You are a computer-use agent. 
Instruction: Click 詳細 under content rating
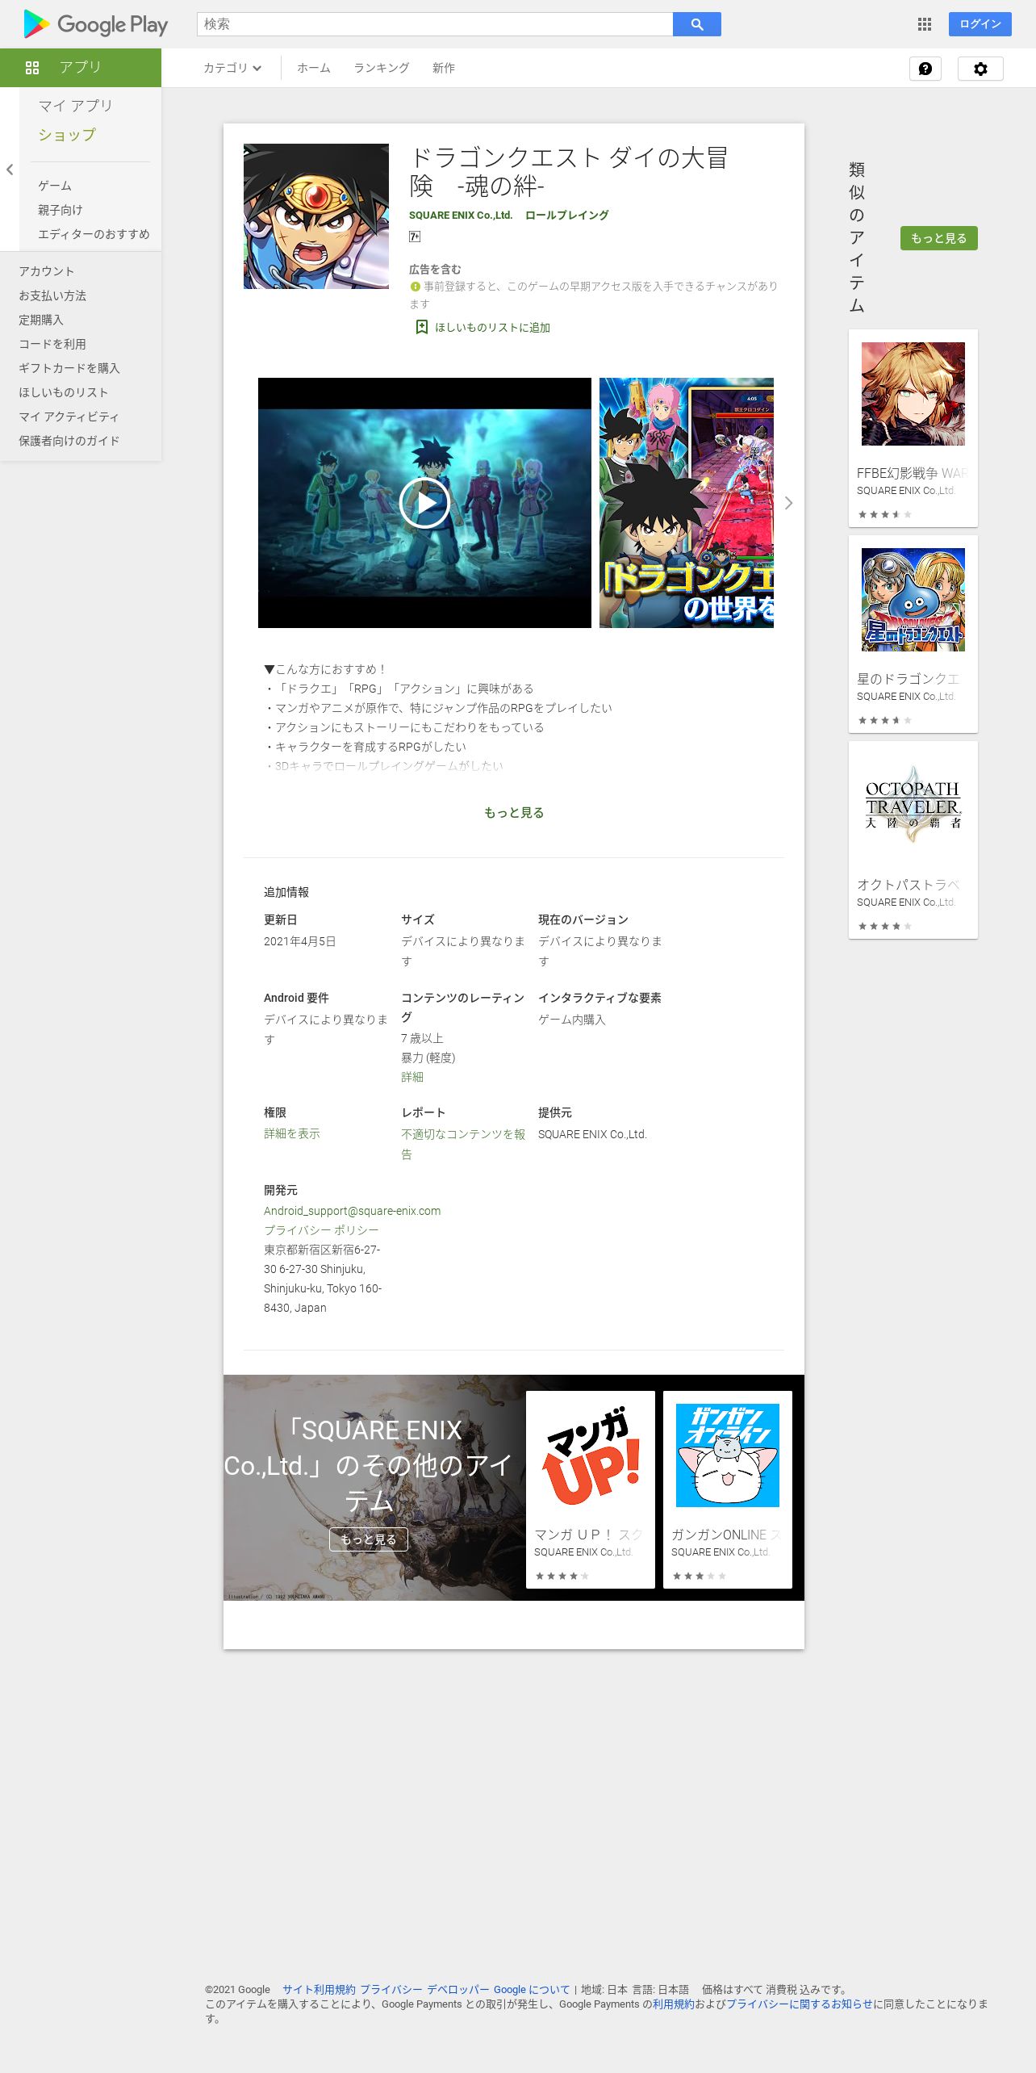[412, 1078]
